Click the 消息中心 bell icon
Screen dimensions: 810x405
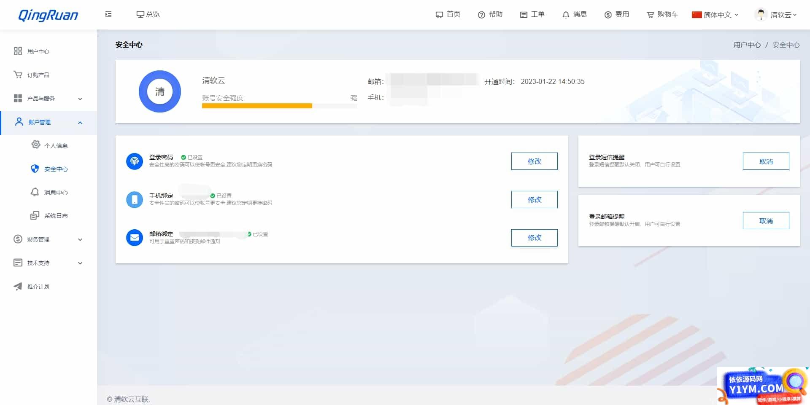click(x=35, y=192)
